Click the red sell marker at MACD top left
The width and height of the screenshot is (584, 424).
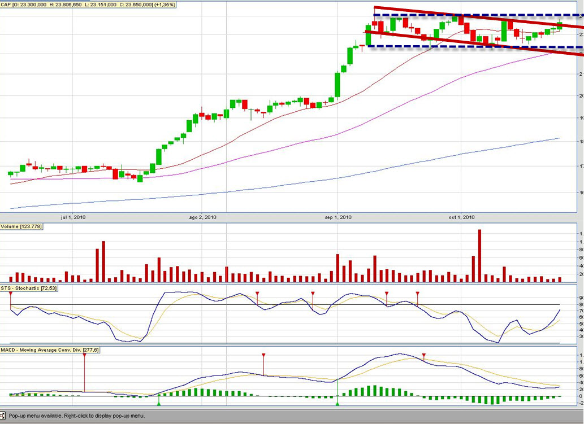85,356
